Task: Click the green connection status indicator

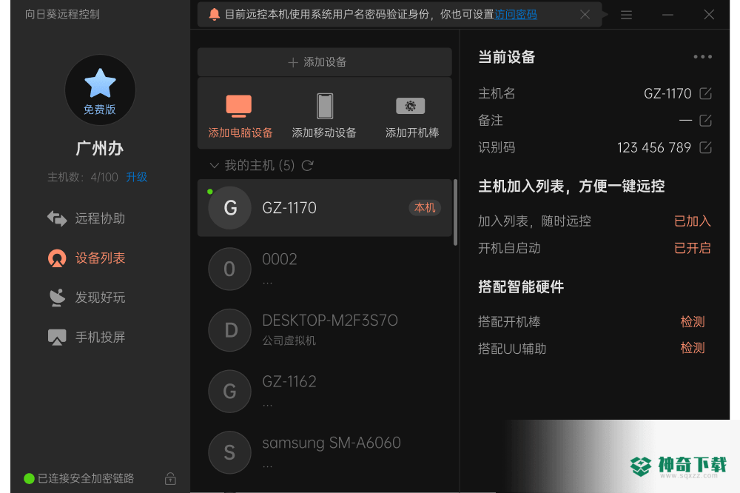Action: (x=29, y=478)
